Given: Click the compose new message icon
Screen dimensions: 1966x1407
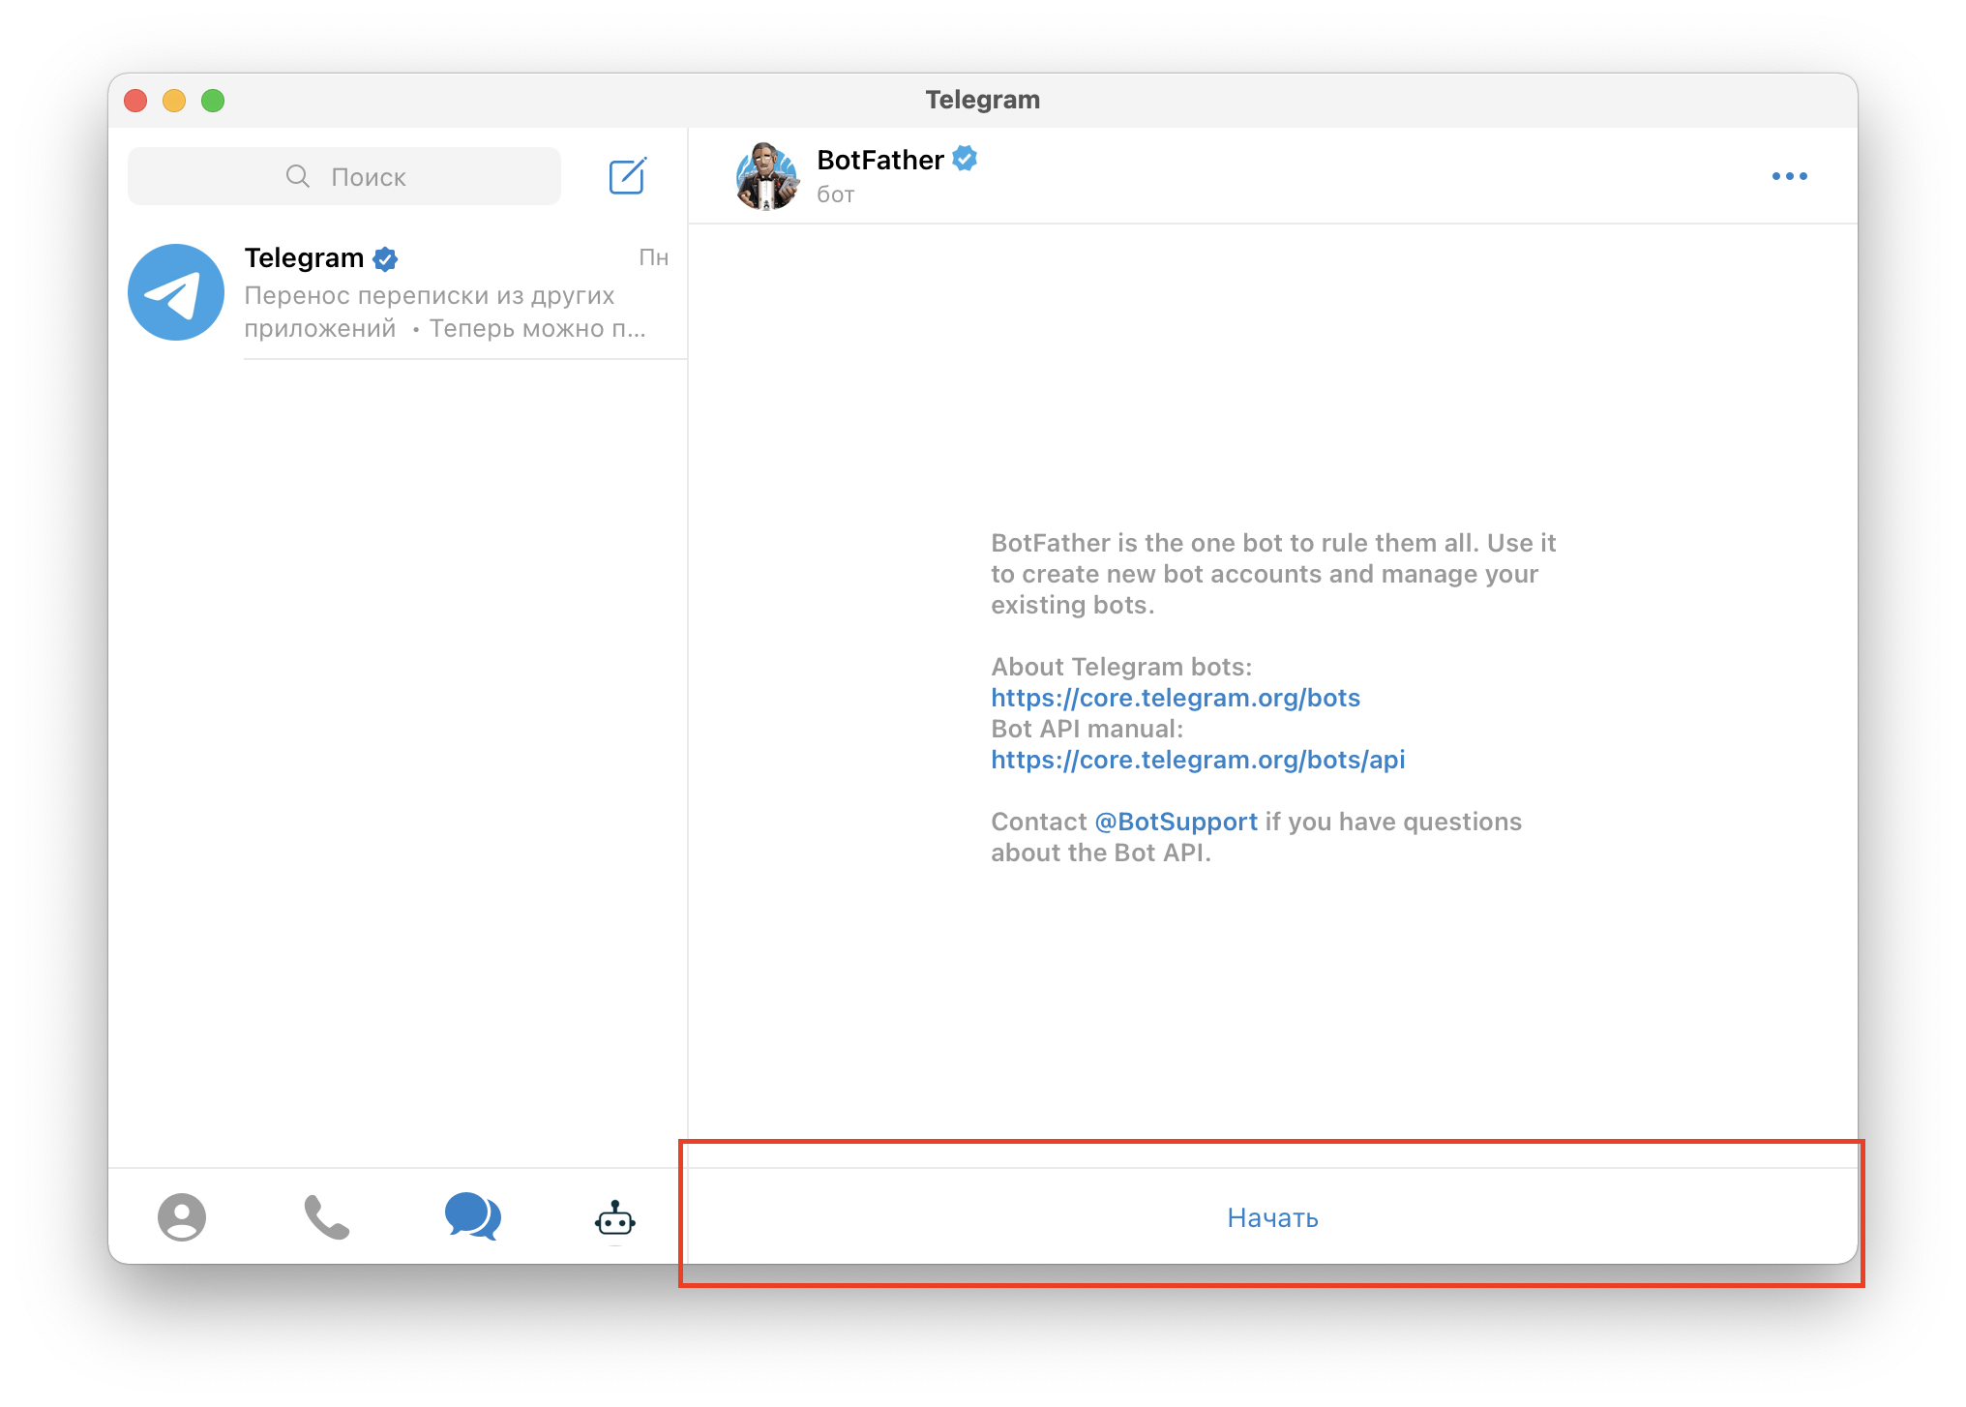Looking at the screenshot, I should 627,176.
